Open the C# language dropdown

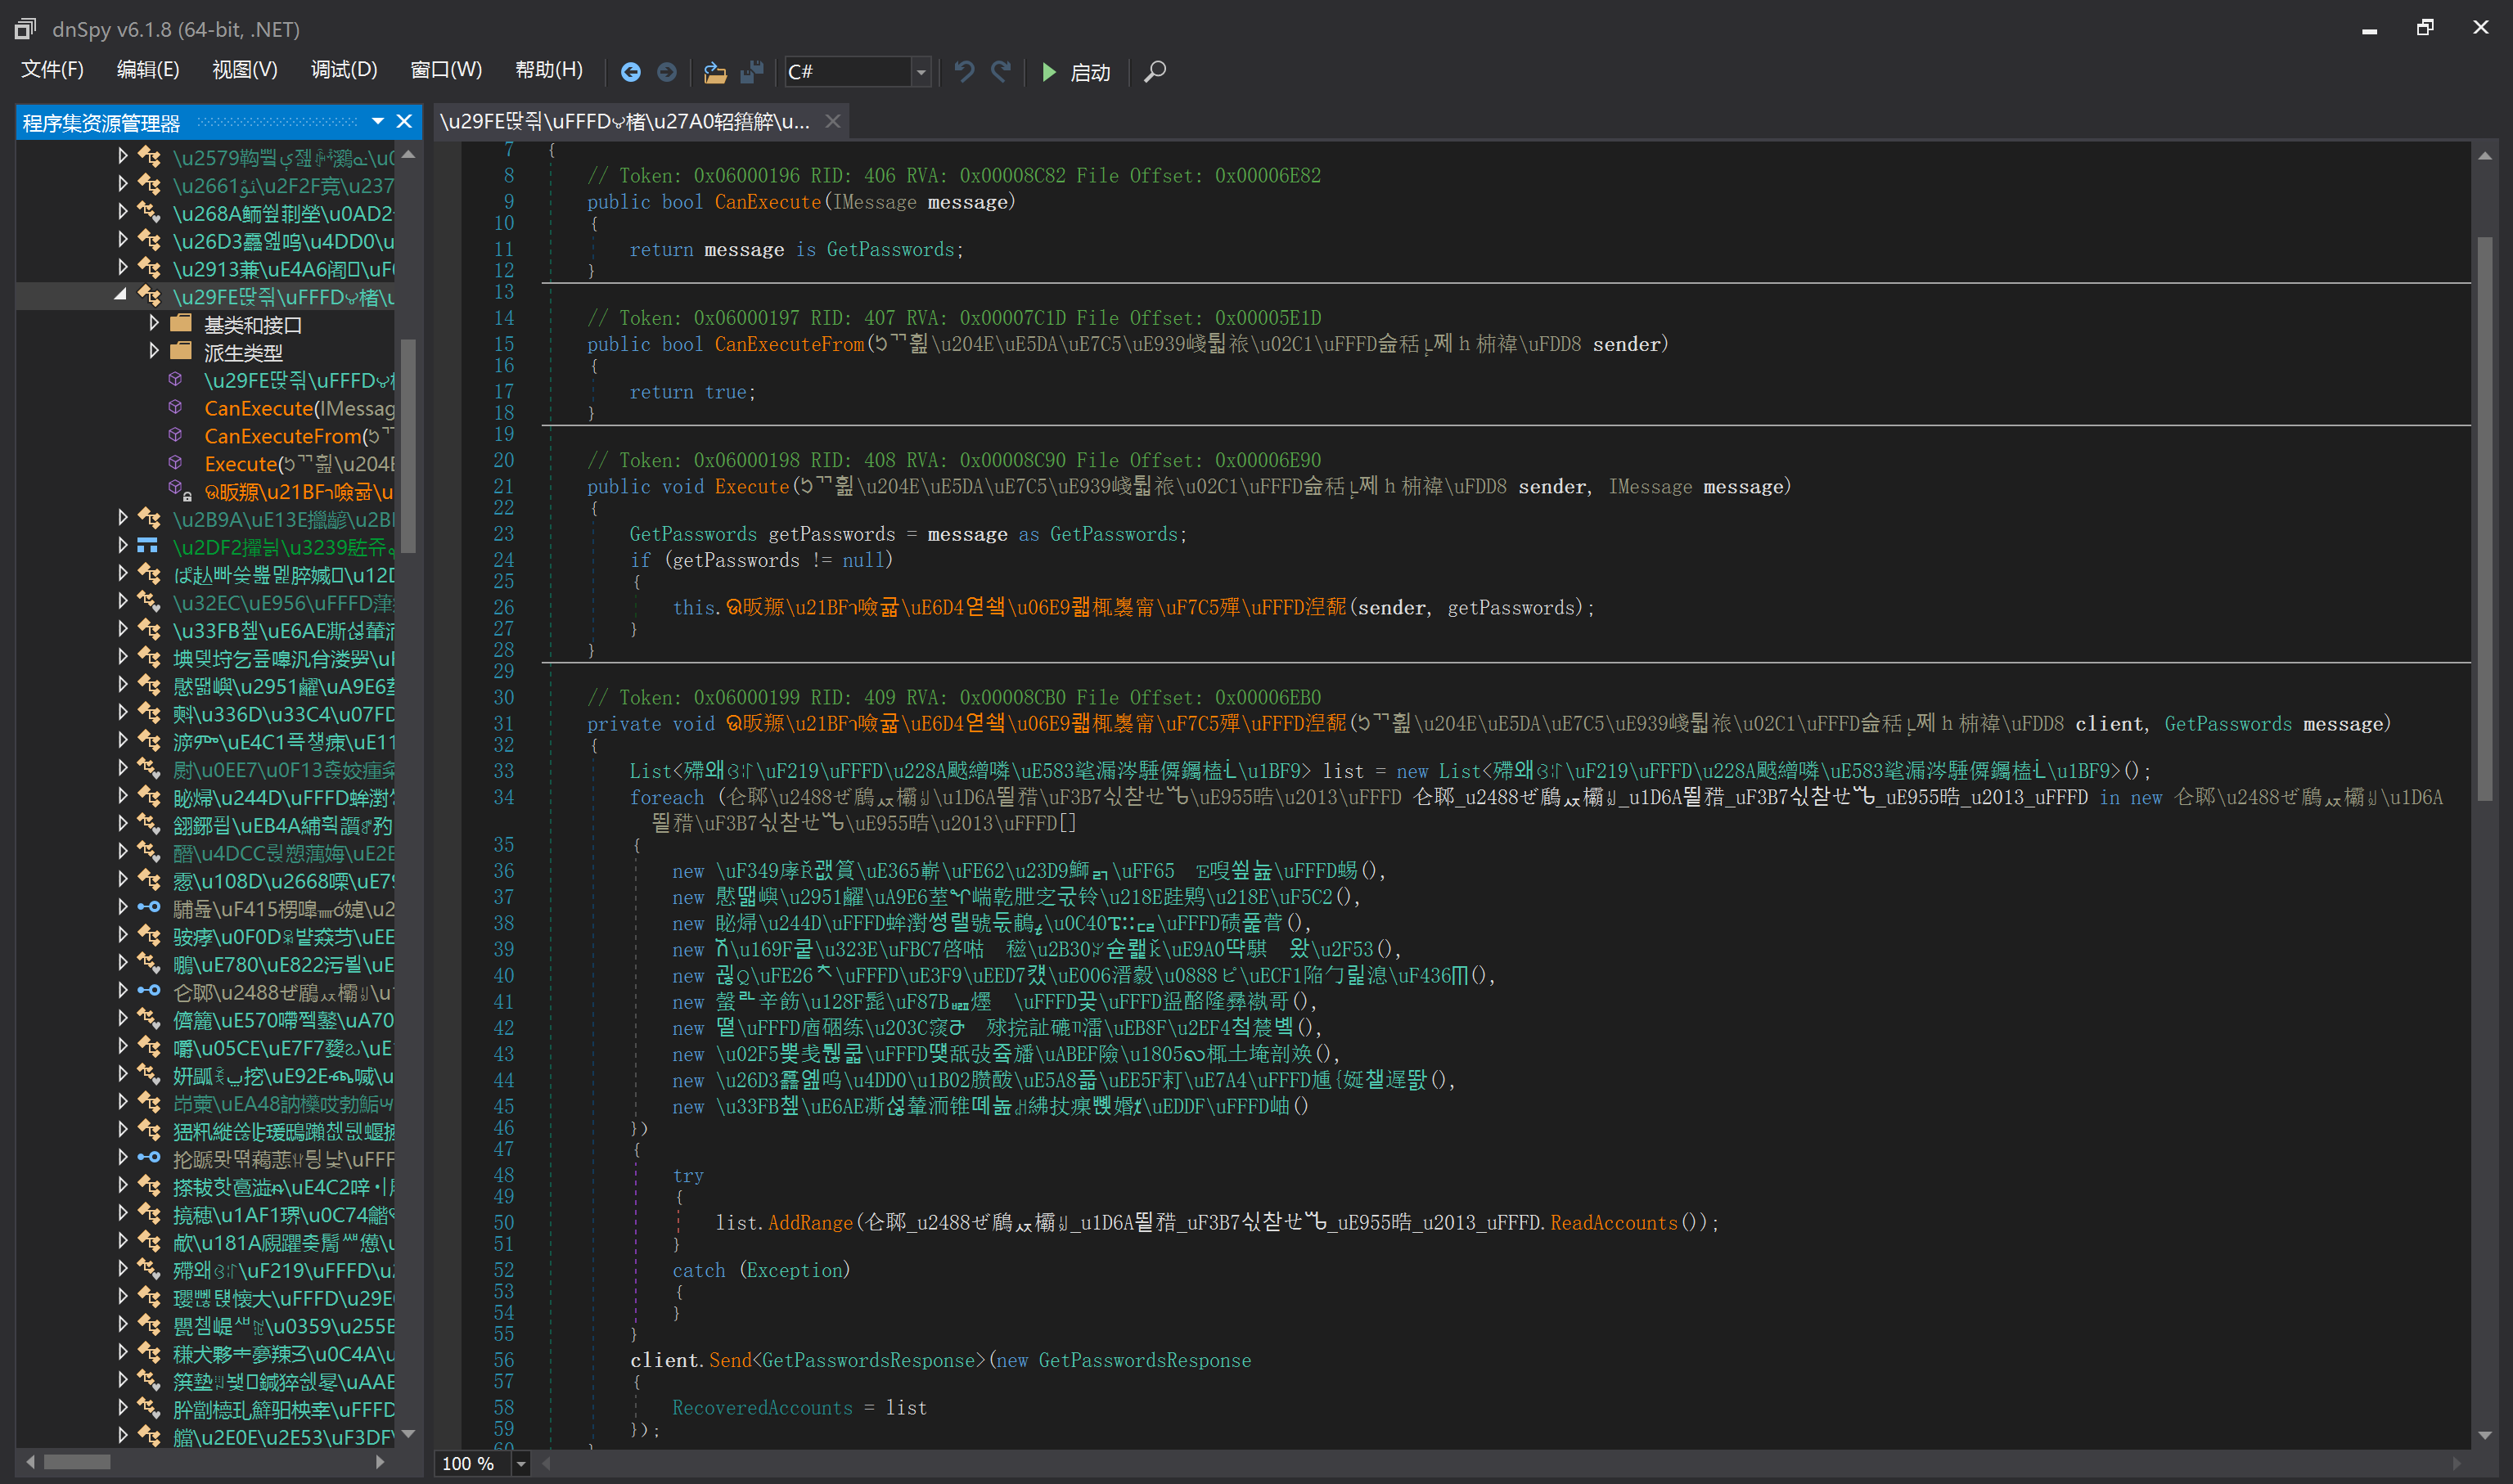point(921,72)
